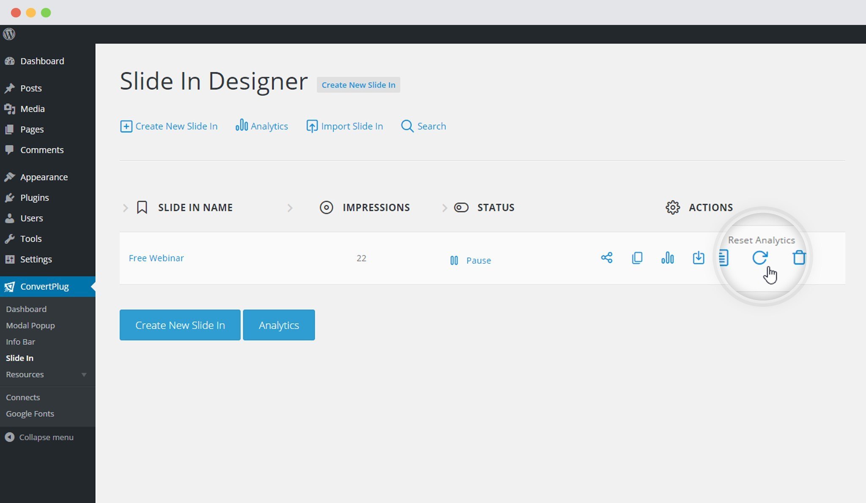Open the Google Fonts submenu item

tap(30, 414)
